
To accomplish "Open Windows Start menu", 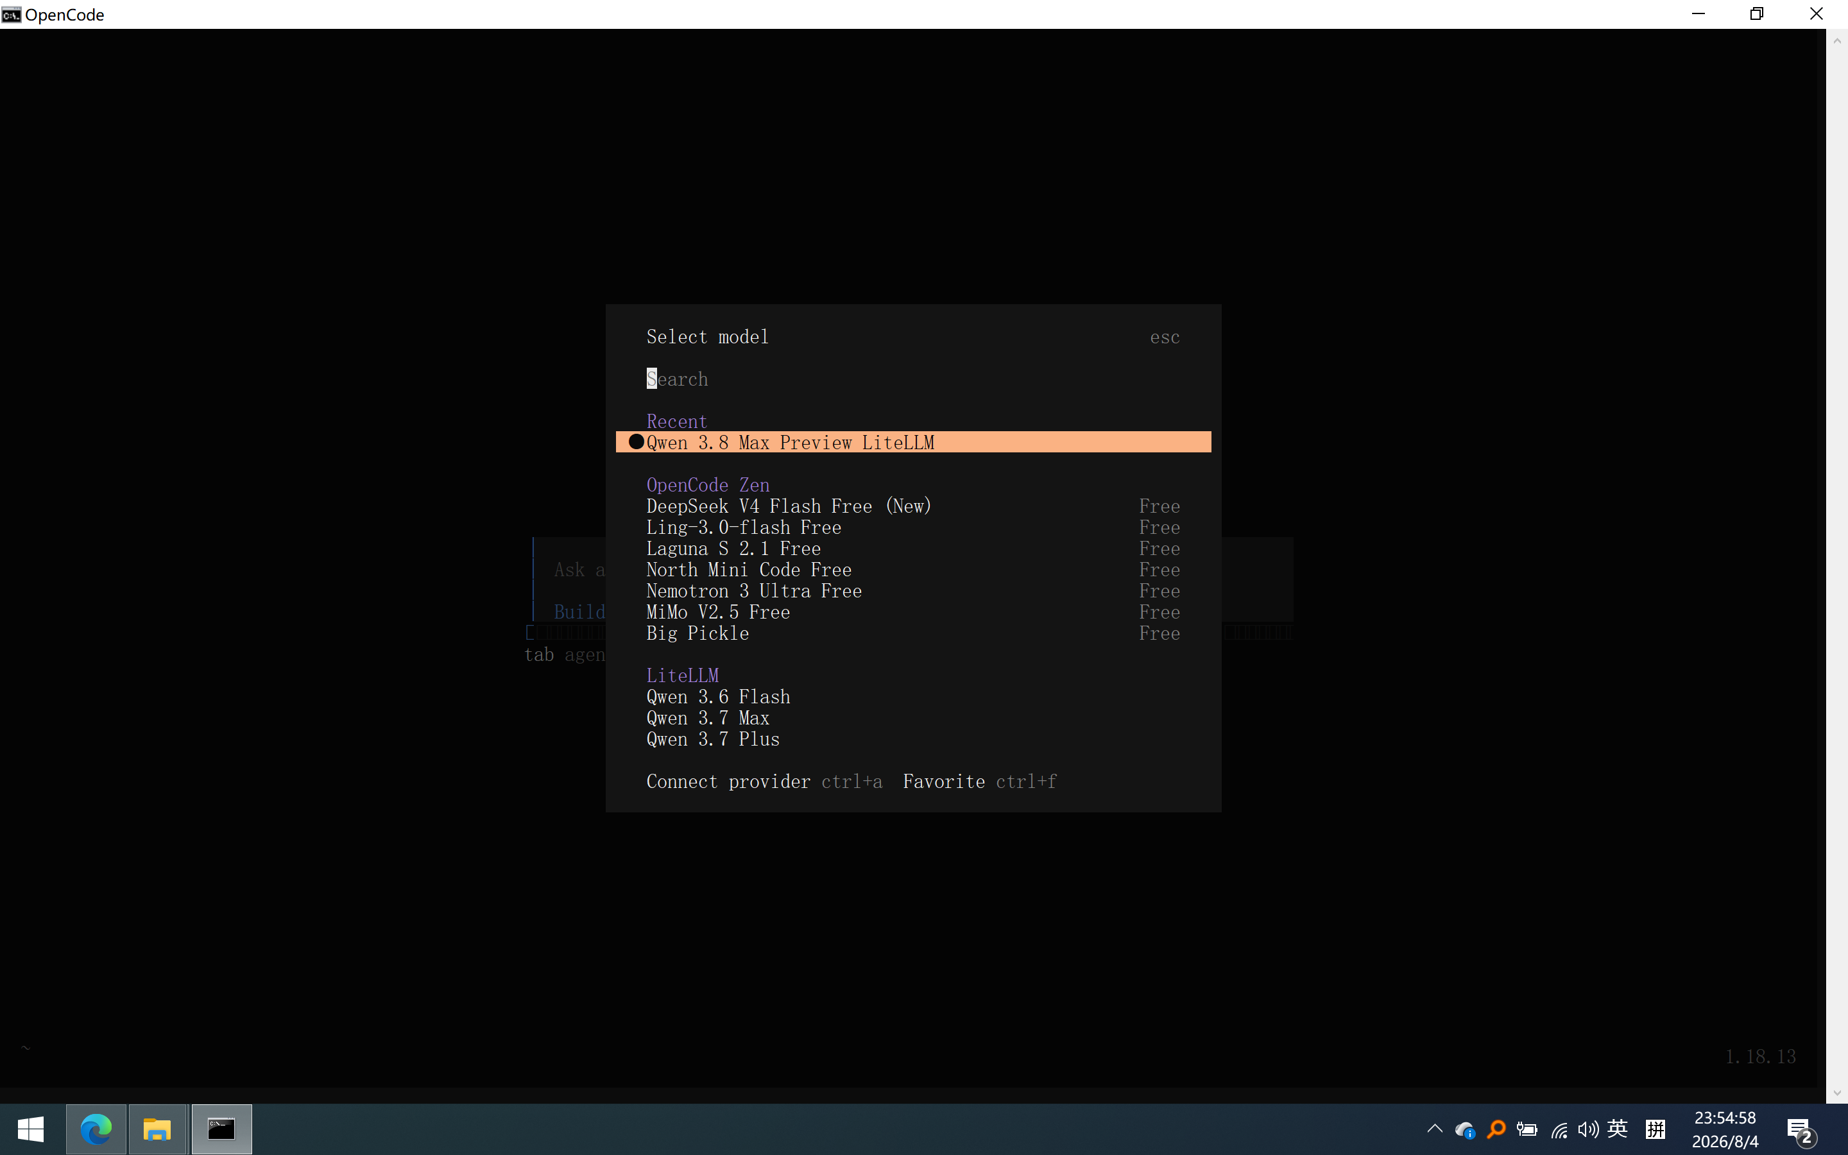I will click(31, 1129).
